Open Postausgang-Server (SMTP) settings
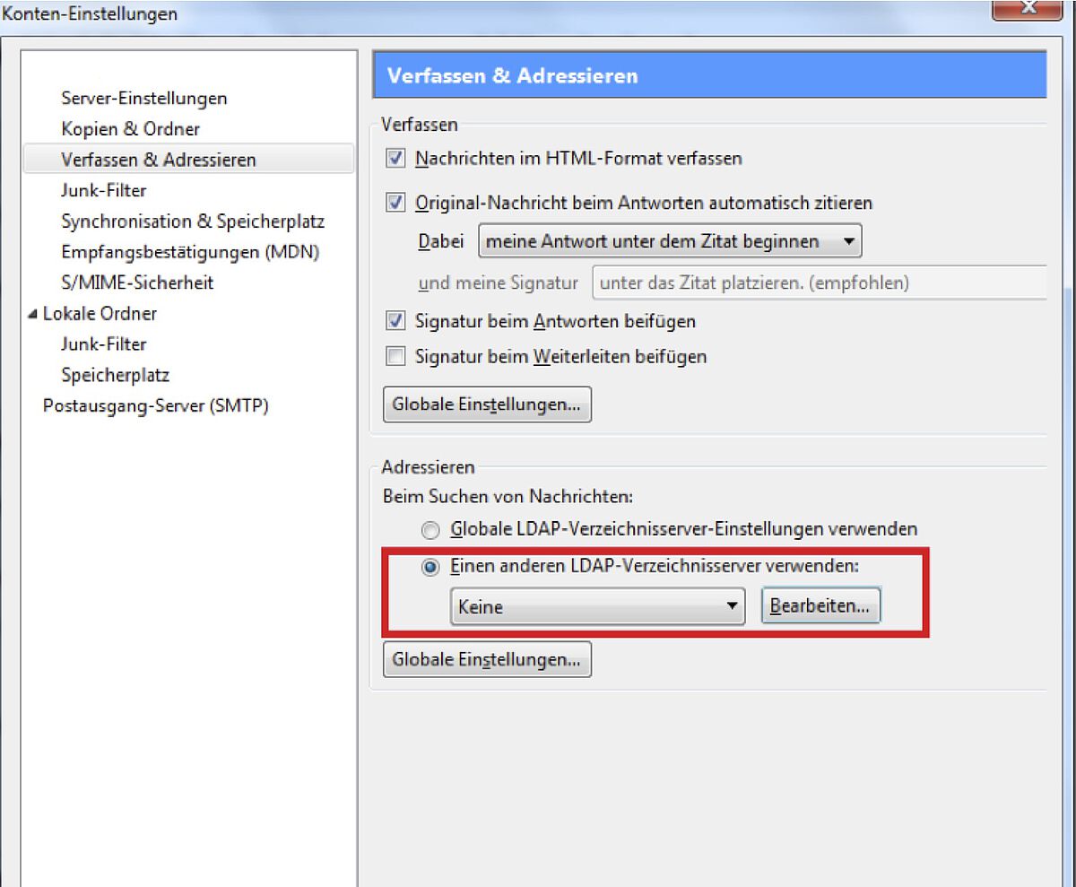 click(156, 405)
